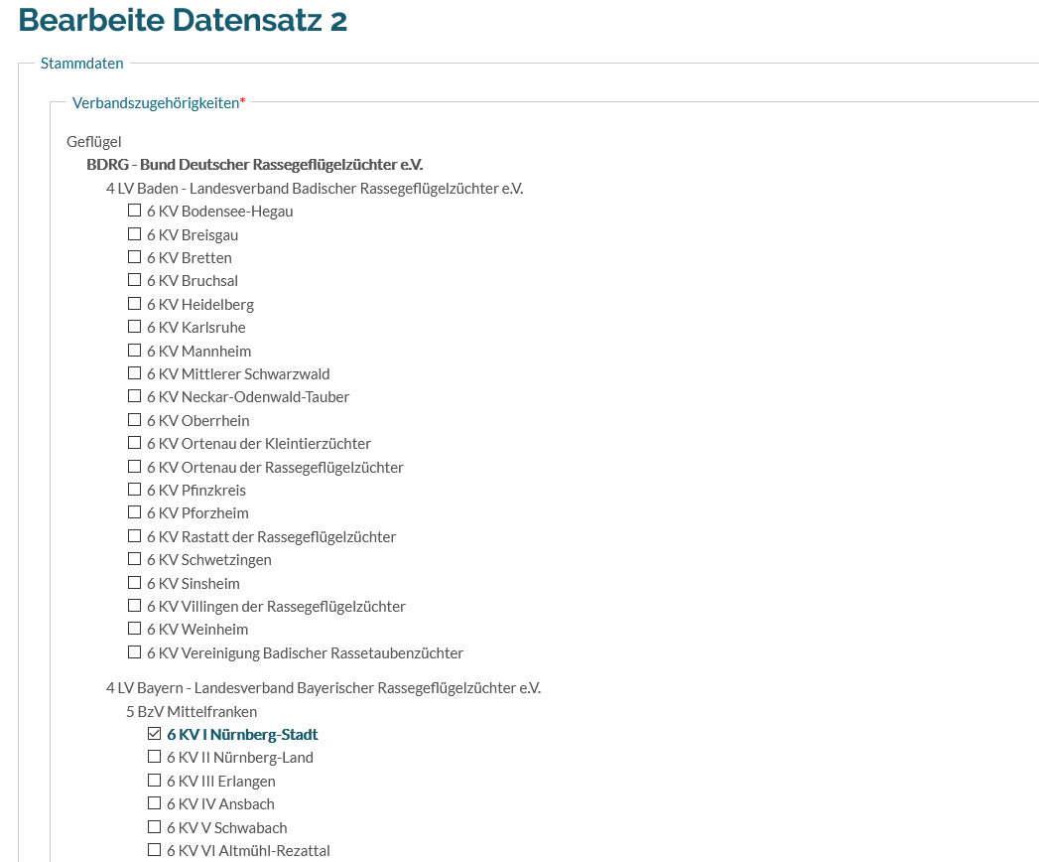Tick the 6 KV Breisgau box

(x=134, y=234)
